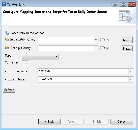Click the Proxy Store Type Attribute value
This screenshot has height=130, width=138.
tap(45, 71)
